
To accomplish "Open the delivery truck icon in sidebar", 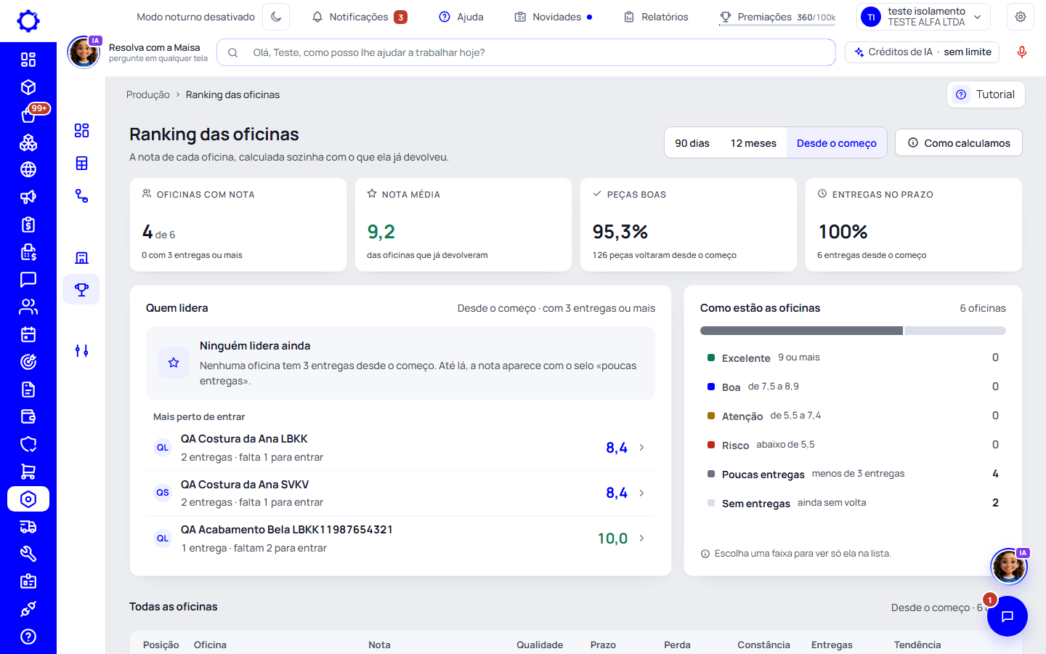I will click(x=28, y=527).
